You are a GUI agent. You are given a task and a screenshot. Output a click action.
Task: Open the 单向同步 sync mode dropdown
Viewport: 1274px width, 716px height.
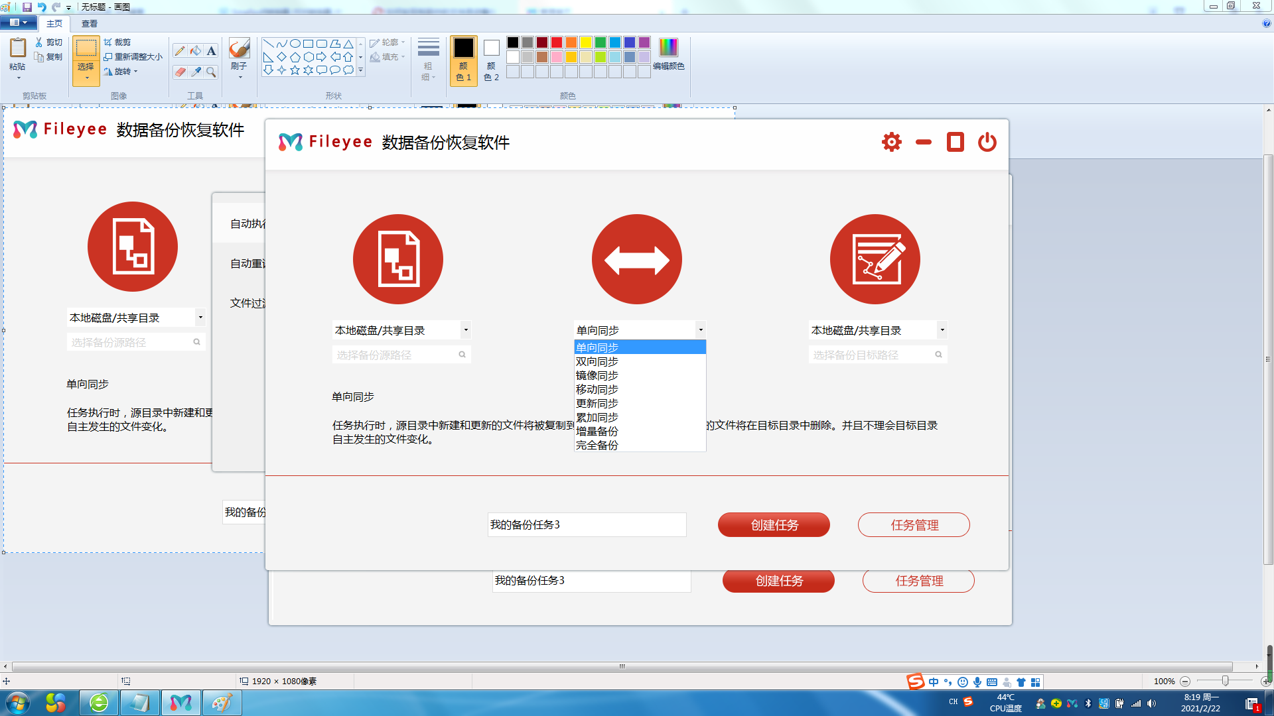click(701, 329)
